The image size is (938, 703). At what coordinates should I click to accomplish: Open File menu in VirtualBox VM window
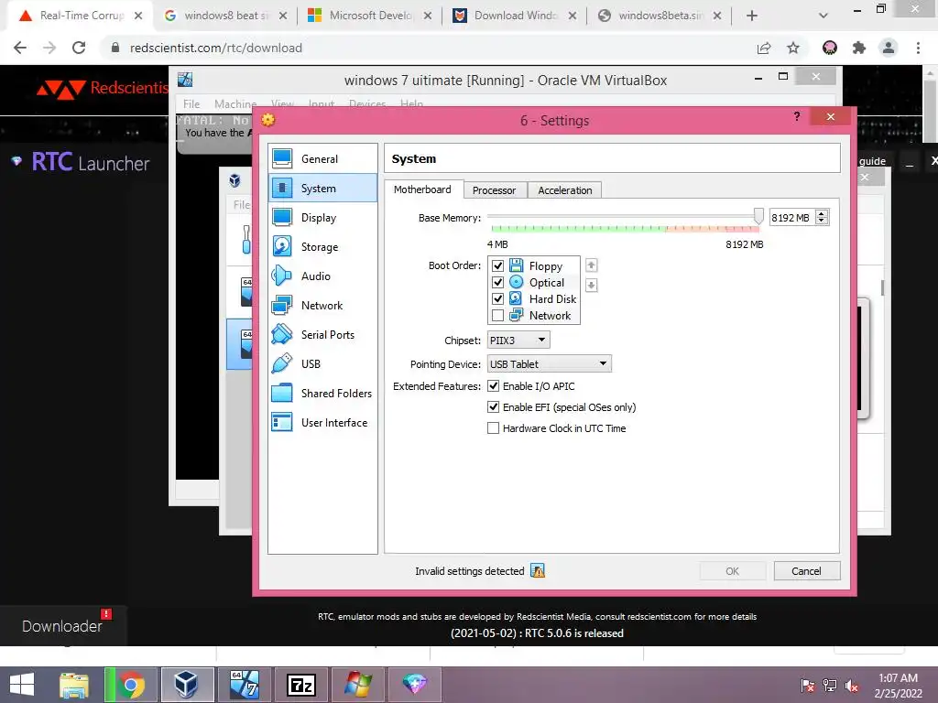pyautogui.click(x=191, y=104)
